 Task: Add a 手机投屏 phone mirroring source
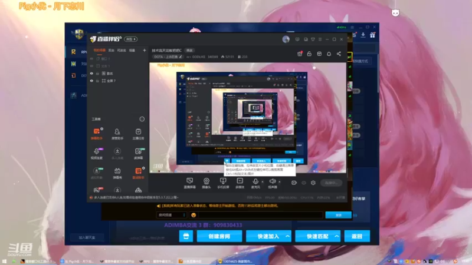pos(223,183)
